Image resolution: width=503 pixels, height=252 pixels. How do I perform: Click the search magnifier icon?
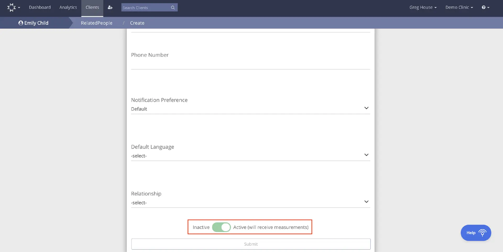[x=172, y=7]
